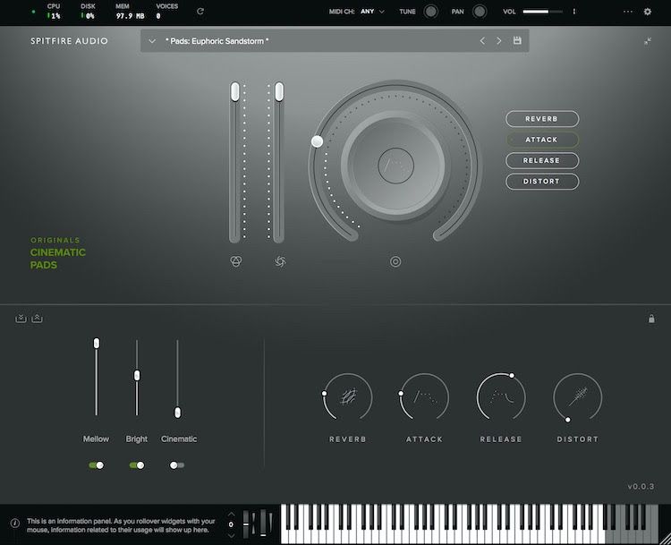Collapse the view with shrink arrows icon
The image size is (671, 545).
pyautogui.click(x=648, y=41)
